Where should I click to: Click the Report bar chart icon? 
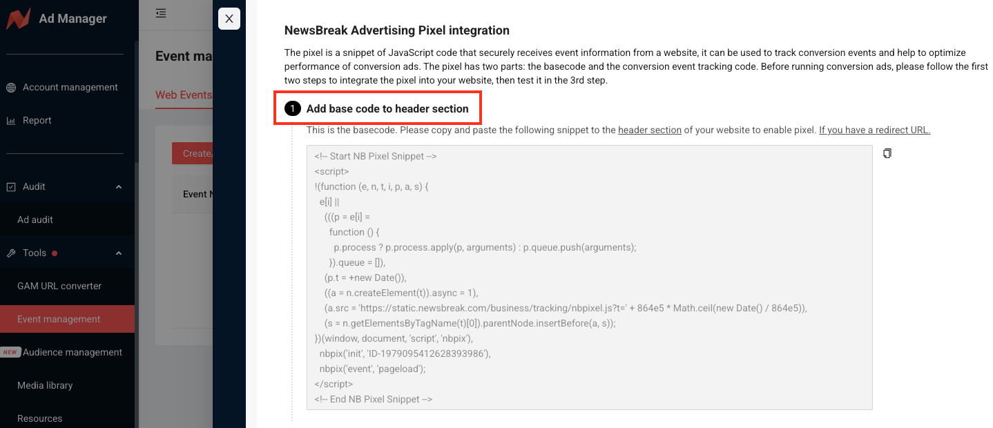pyautogui.click(x=11, y=121)
